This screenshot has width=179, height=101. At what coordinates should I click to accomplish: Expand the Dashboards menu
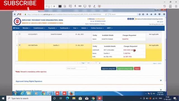click(65, 28)
